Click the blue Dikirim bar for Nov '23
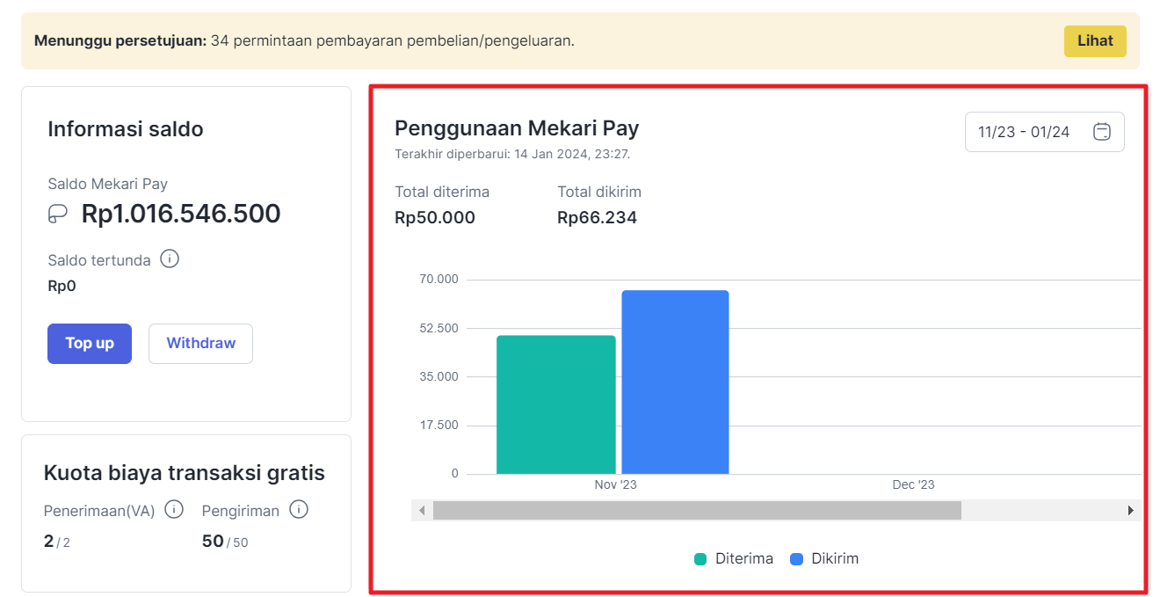Image resolution: width=1160 pixels, height=597 pixels. click(675, 382)
